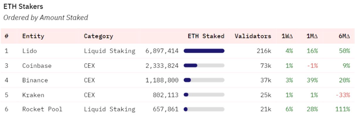Sort by the Category column header
The height and width of the screenshot is (115, 355).
98,37
